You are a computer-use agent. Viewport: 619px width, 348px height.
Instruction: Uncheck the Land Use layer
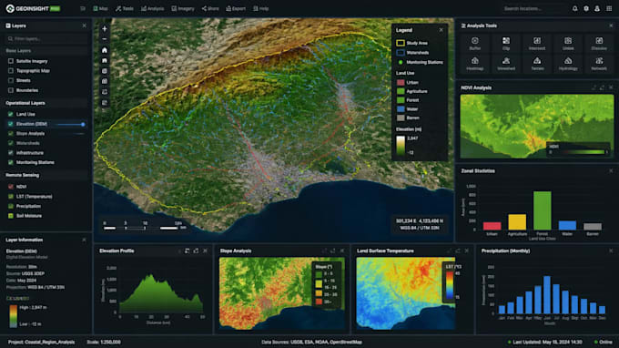pos(11,114)
